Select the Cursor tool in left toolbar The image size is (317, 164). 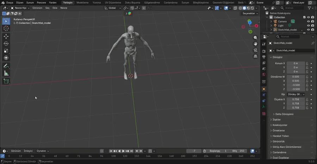6,28
